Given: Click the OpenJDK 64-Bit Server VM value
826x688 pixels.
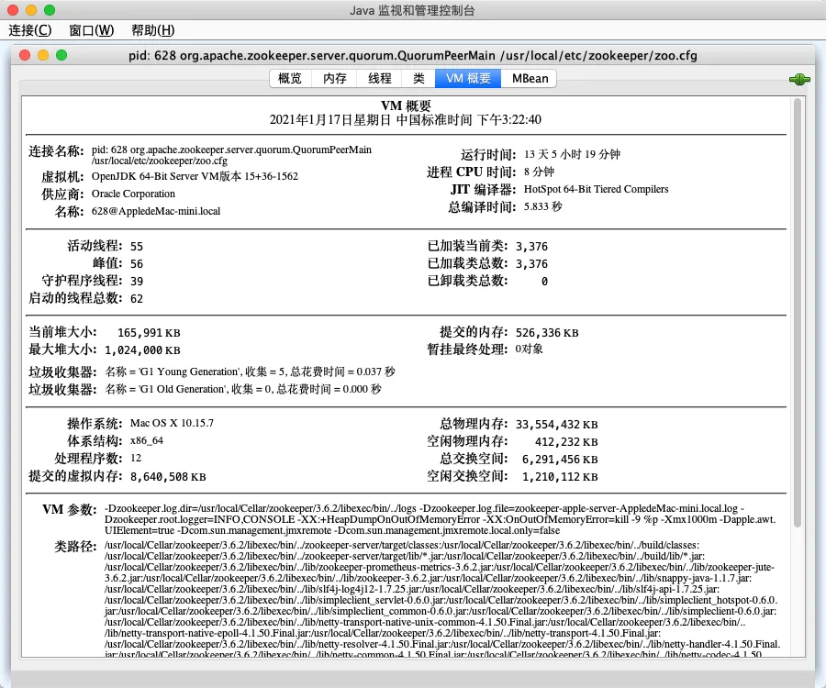Looking at the screenshot, I should point(195,176).
